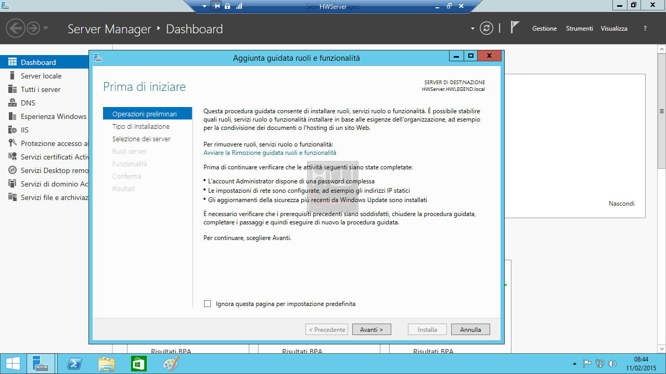Refresh the Server Manager dashboard
666x374 pixels.
(x=486, y=28)
